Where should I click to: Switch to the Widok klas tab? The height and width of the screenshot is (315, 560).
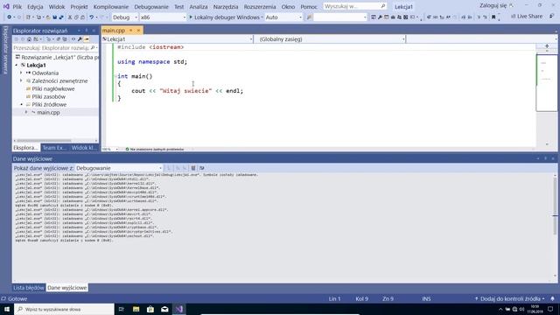[x=84, y=148]
